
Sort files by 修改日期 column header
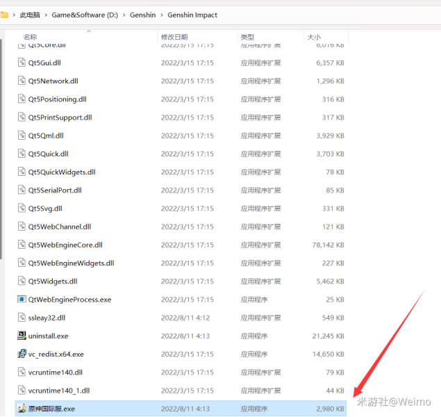pos(174,36)
